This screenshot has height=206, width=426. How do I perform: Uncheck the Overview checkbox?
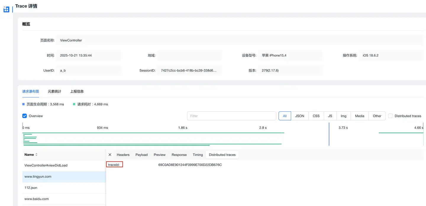click(25, 116)
